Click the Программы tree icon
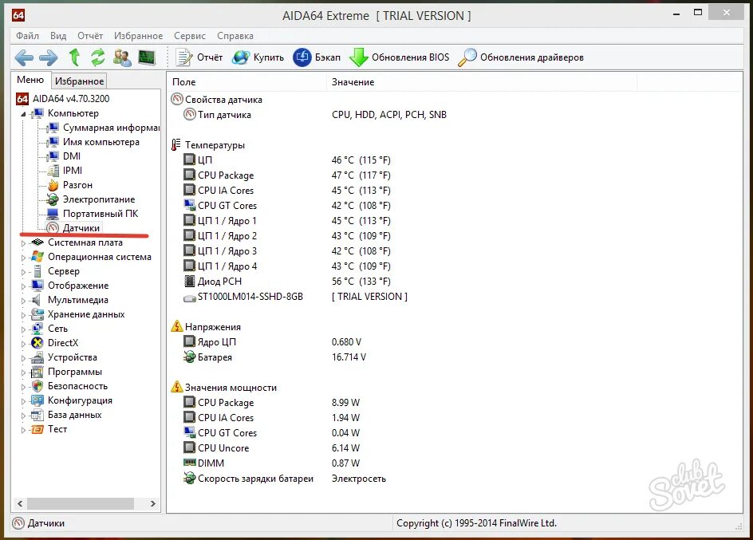 pyautogui.click(x=37, y=372)
